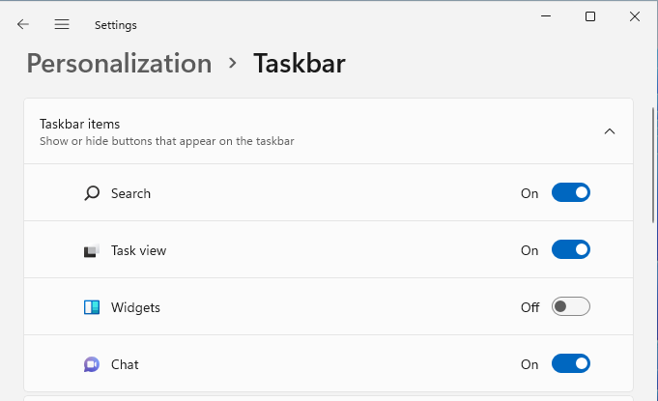Minimize the Settings window
Image resolution: width=658 pixels, height=401 pixels.
(x=546, y=16)
